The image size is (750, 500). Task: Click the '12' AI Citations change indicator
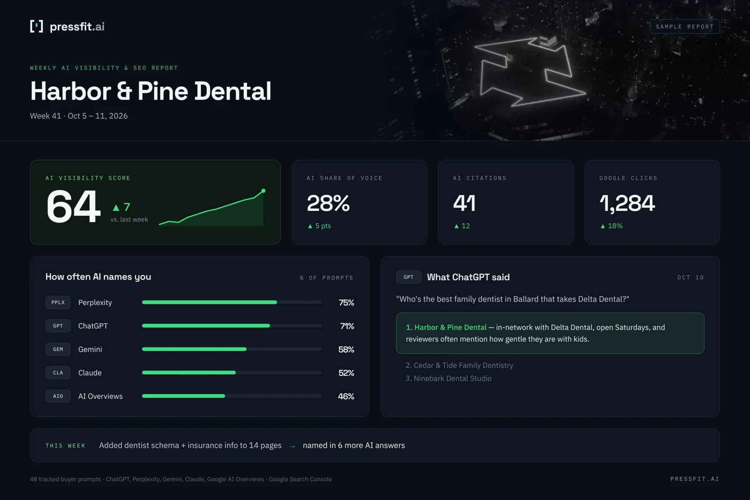pos(462,226)
